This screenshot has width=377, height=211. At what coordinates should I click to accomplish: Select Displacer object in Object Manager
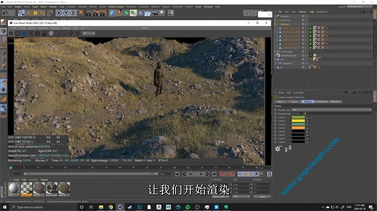287,63
